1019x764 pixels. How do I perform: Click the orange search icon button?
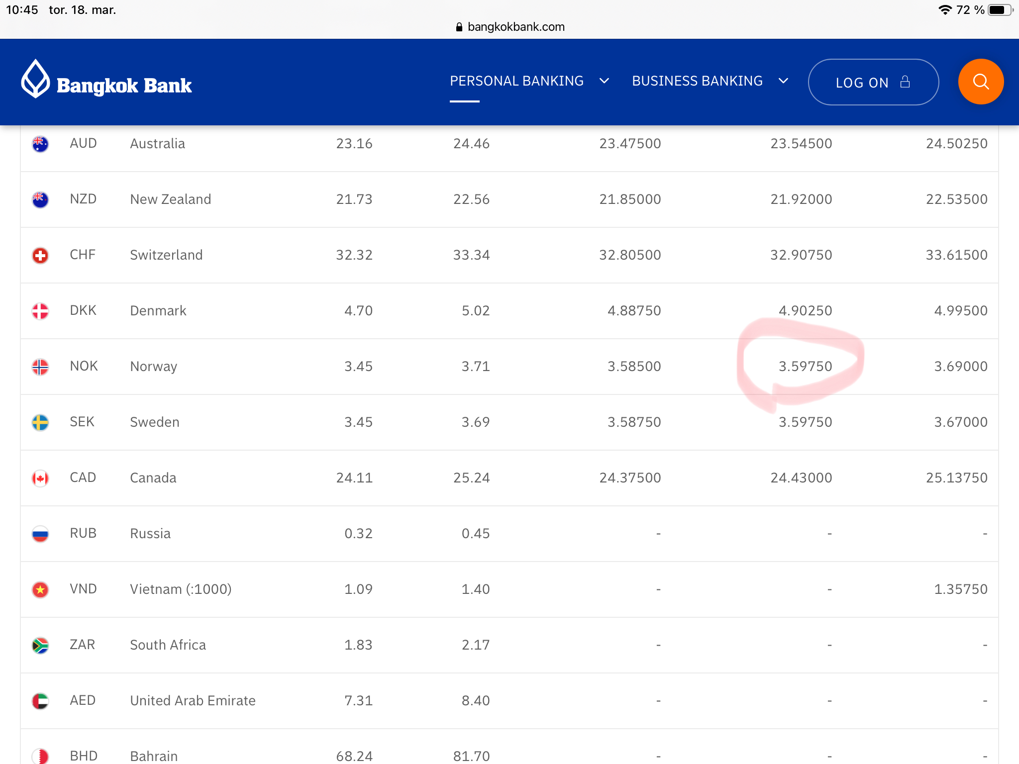point(980,82)
